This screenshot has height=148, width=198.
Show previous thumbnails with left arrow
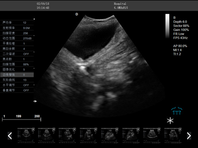point(10,136)
